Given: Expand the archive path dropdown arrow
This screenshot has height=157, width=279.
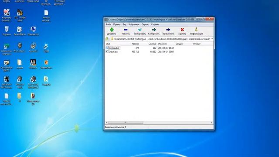Looking at the screenshot, I should tap(212, 39).
